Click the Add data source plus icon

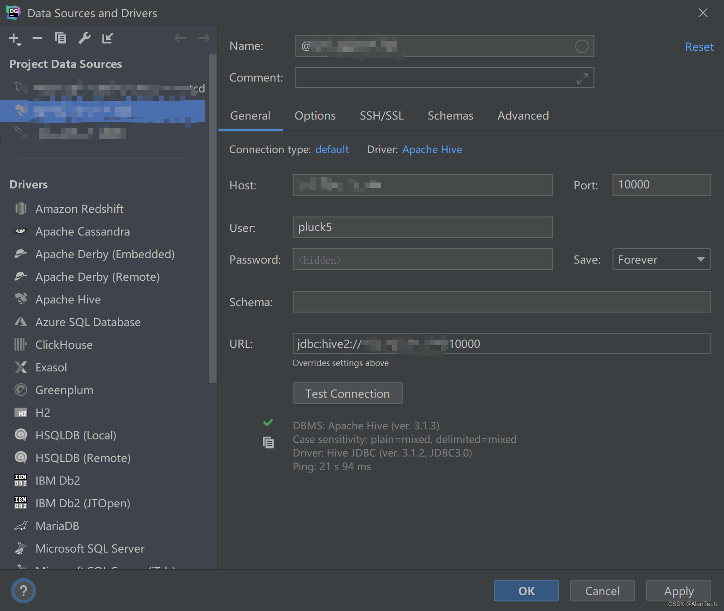click(14, 39)
